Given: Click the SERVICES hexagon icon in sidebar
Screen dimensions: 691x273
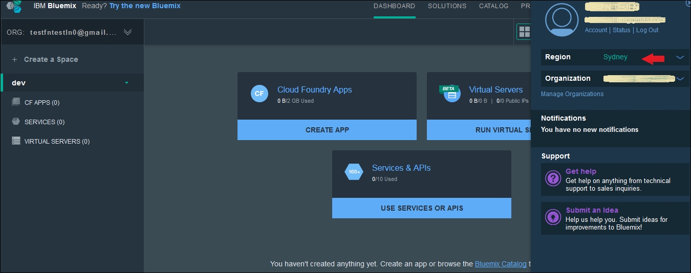Looking at the screenshot, I should 16,122.
